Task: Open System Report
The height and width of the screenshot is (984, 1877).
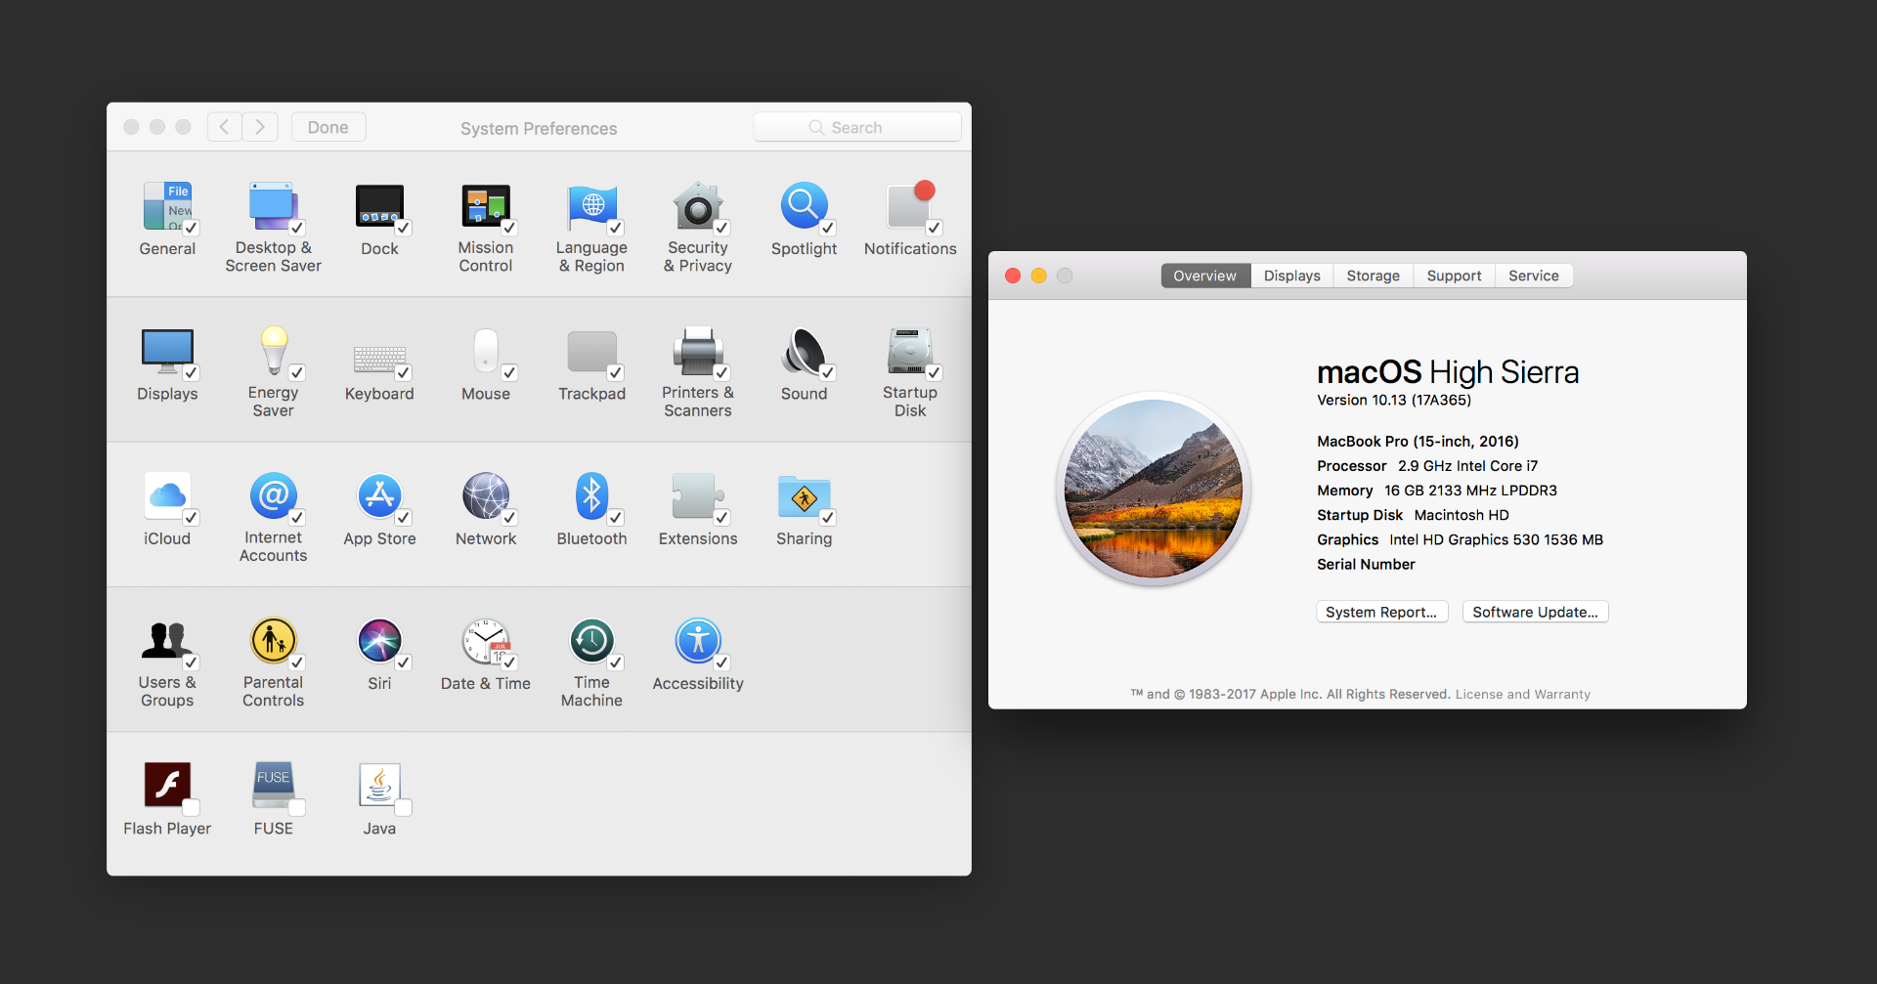Action: coord(1381,612)
